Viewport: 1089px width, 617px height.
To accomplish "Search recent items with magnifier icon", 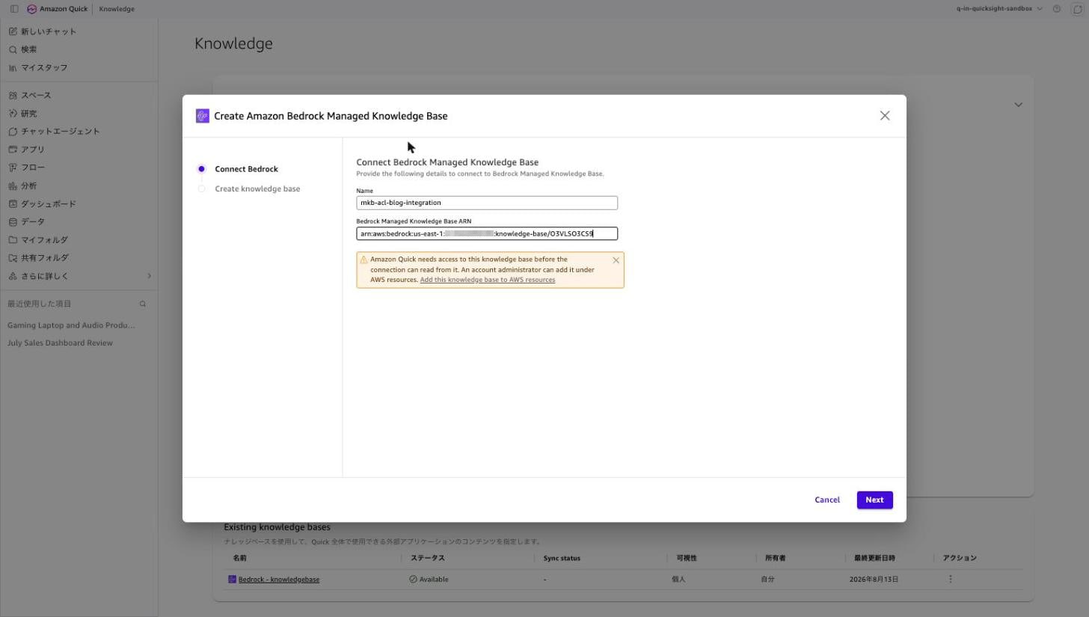I will (x=143, y=304).
